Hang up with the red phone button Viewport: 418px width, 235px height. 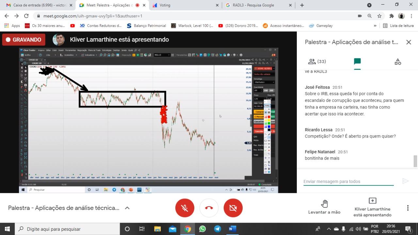point(209,208)
